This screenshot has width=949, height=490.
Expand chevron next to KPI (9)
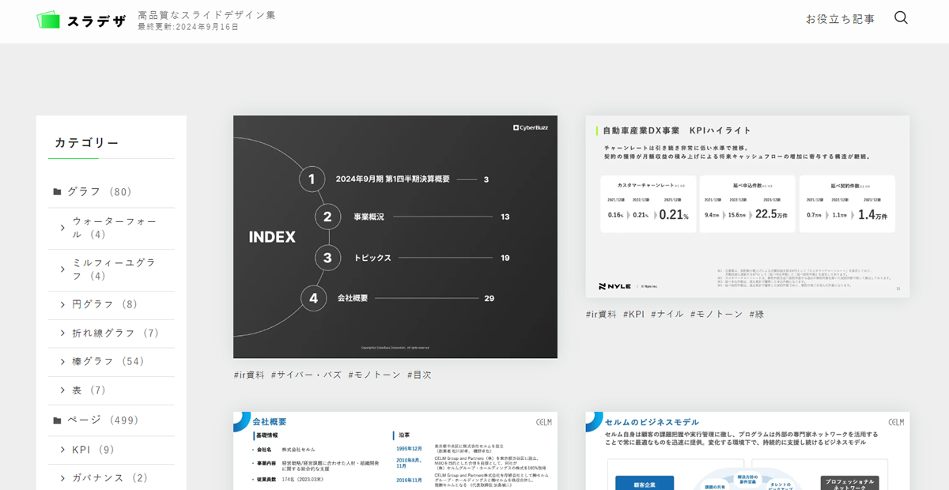pyautogui.click(x=62, y=450)
